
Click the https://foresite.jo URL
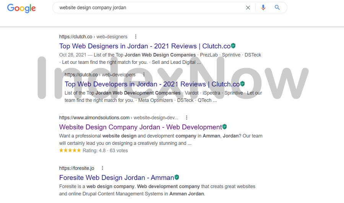[x=76, y=168]
